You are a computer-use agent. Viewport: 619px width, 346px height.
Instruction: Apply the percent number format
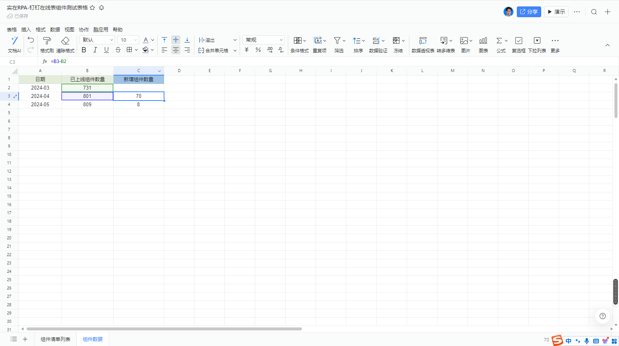[258, 50]
